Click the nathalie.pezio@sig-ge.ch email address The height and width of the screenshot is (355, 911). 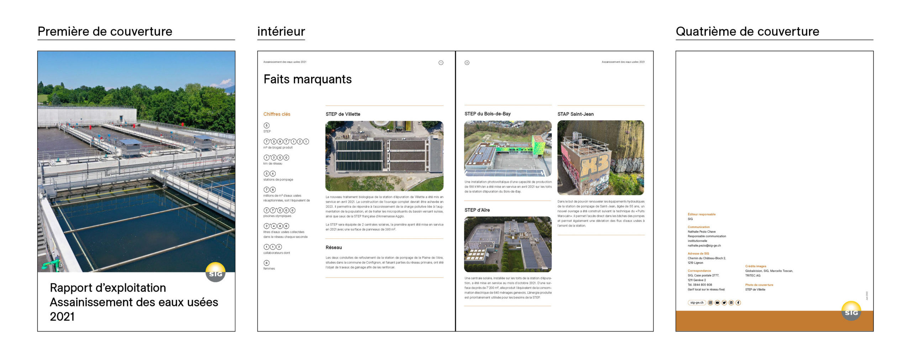704,245
